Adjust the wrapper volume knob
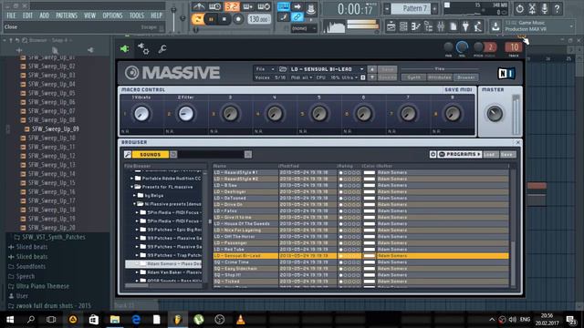The height and width of the screenshot is (328, 584). (x=462, y=47)
